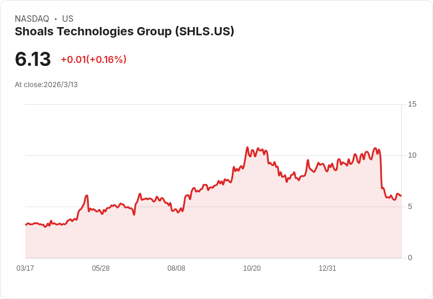This screenshot has width=433, height=299.
Task: Click the steep price drop near chart's right end
Action: [x=381, y=171]
